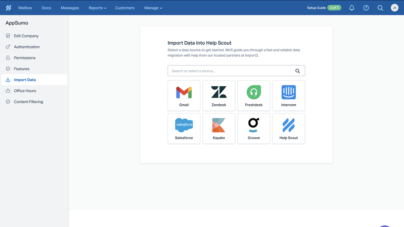404x227 pixels.
Task: Open the Messages section
Action: (x=70, y=8)
